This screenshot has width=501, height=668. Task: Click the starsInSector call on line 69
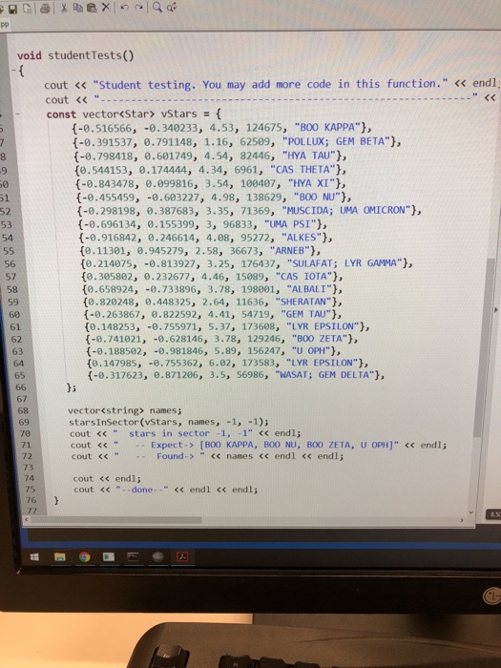169,422
